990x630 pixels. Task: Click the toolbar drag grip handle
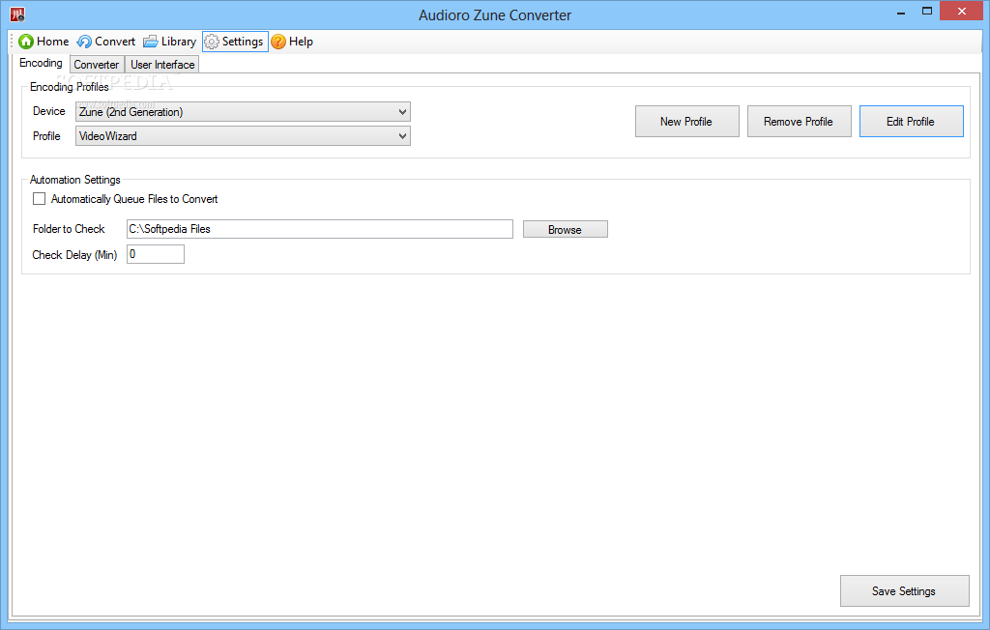click(x=12, y=42)
